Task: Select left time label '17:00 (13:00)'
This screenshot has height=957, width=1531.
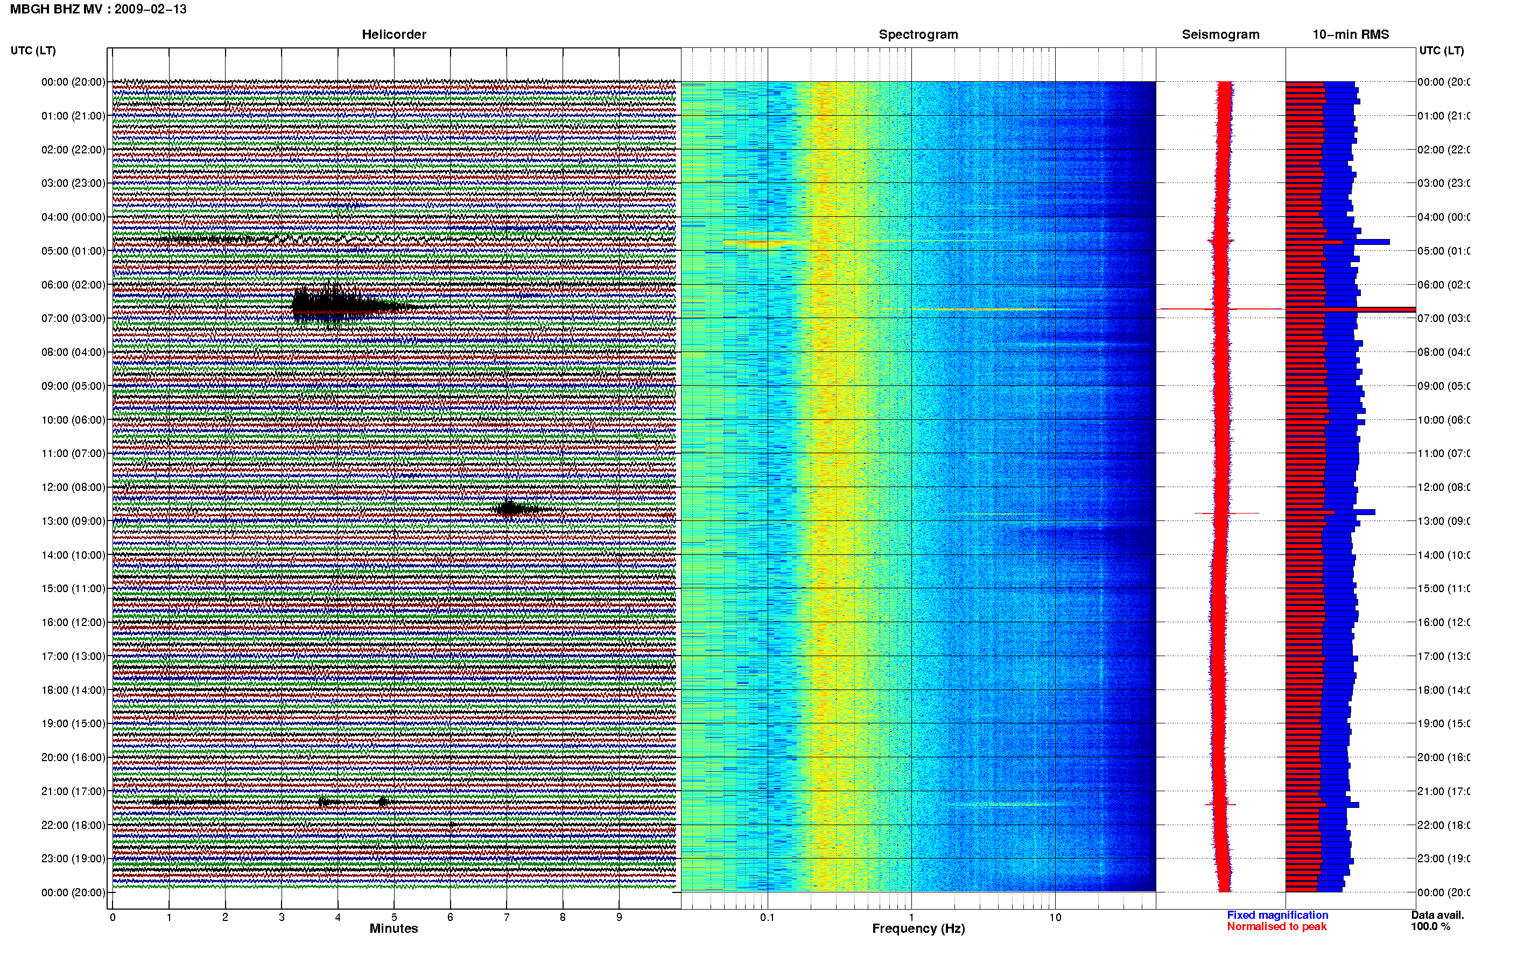Action: coord(73,656)
